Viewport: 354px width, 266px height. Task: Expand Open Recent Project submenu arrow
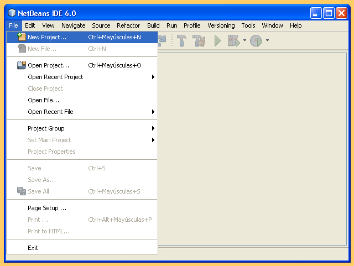[x=153, y=77]
